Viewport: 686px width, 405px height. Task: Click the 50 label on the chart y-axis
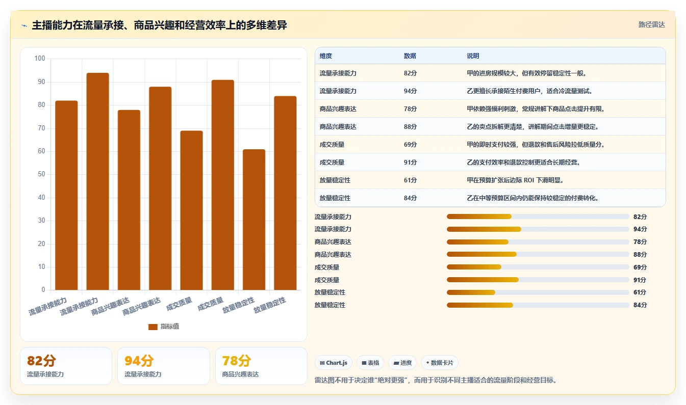[x=41, y=174]
